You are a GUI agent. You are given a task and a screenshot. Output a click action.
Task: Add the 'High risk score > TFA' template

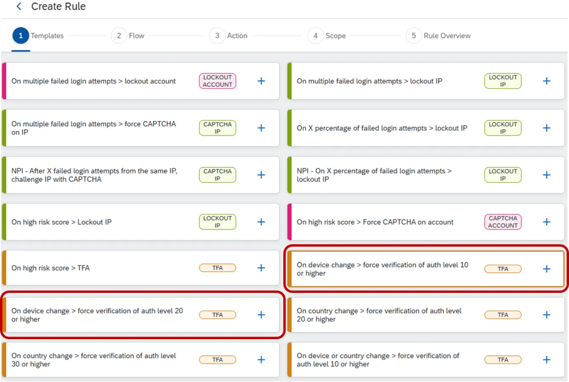click(x=261, y=268)
